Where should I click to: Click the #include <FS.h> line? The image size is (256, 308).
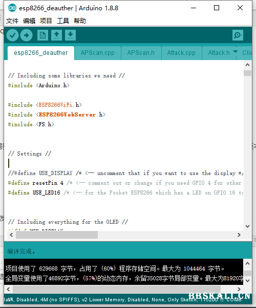coord(31,124)
